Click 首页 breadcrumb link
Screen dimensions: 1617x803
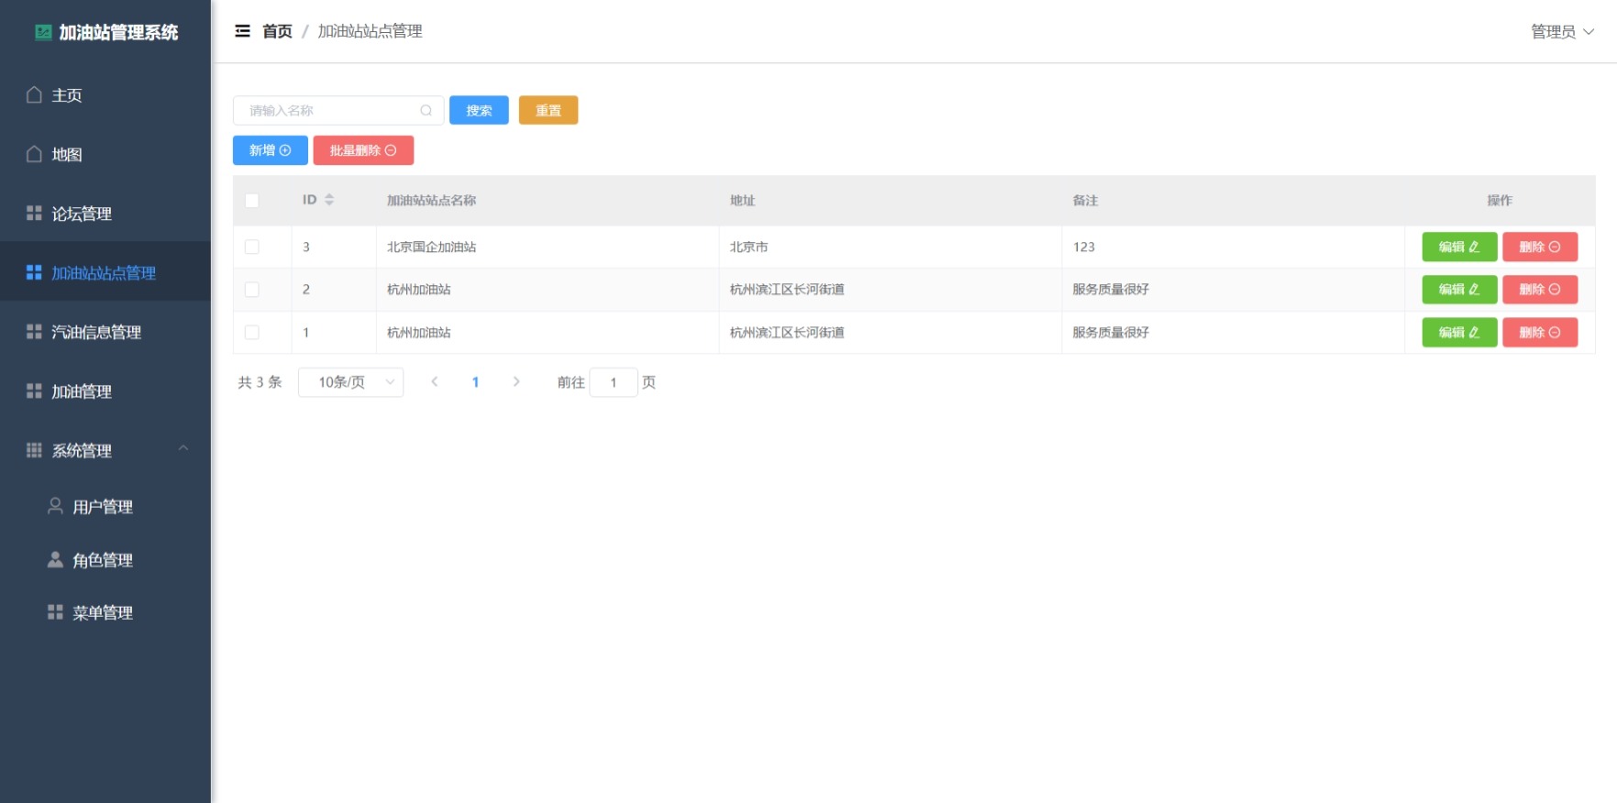[277, 31]
